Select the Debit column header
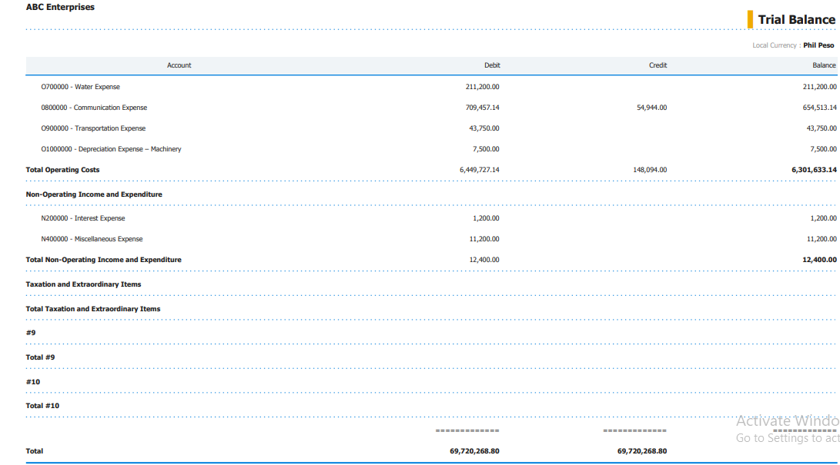The height and width of the screenshot is (465, 840). 492,65
